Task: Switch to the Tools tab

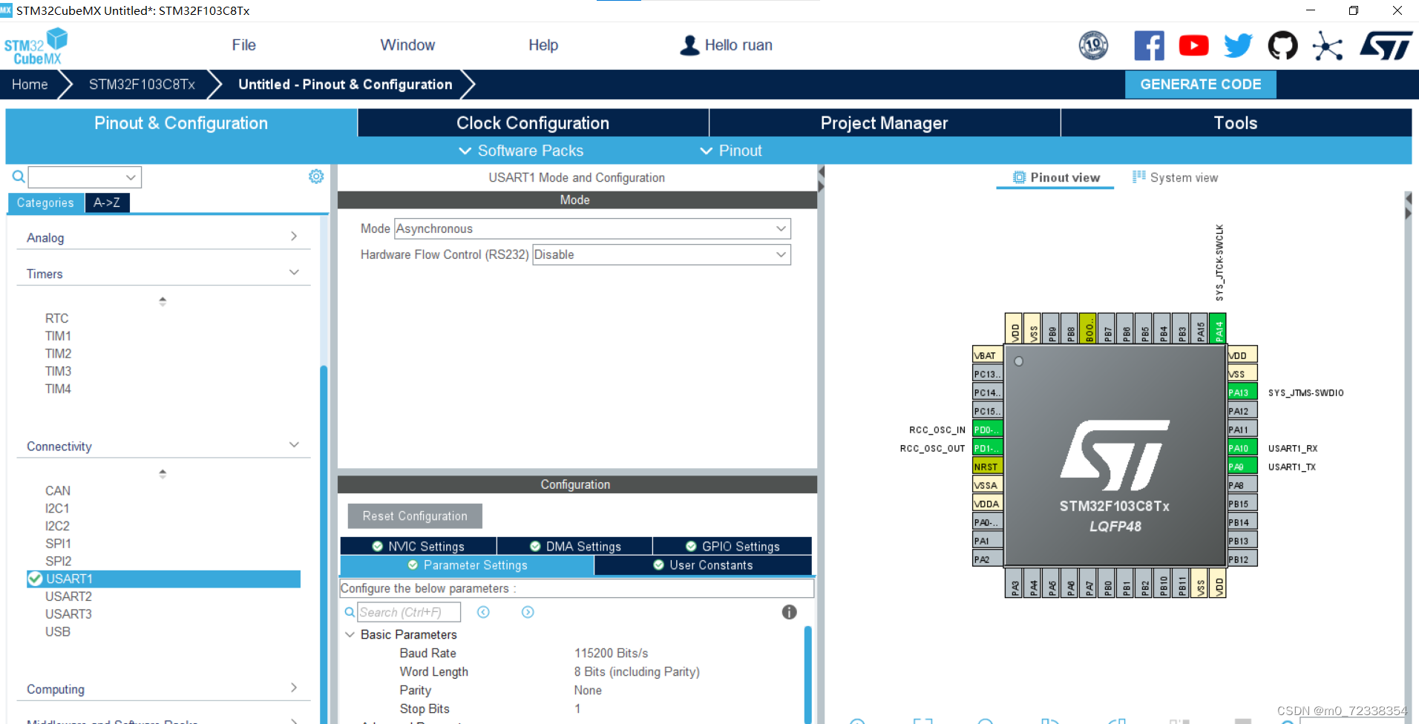Action: [x=1236, y=123]
